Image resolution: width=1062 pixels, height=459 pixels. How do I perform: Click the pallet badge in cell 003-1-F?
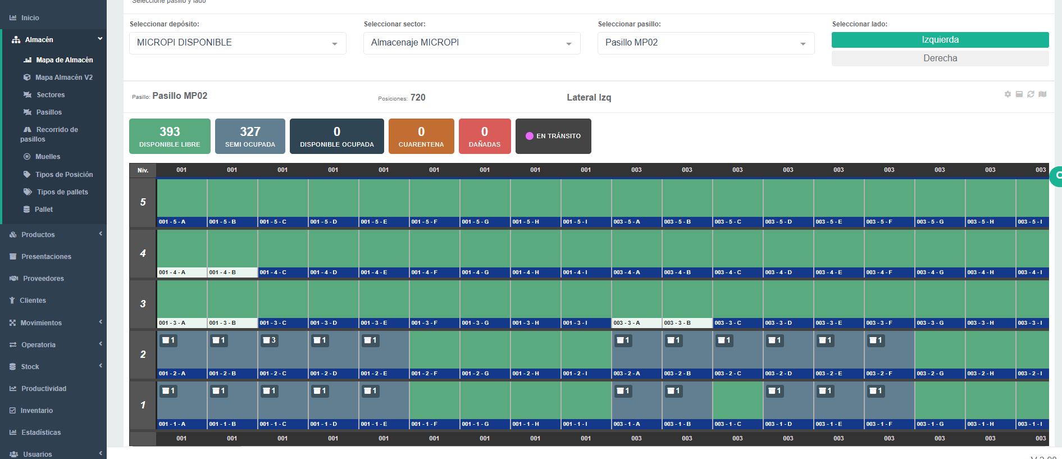click(x=876, y=391)
